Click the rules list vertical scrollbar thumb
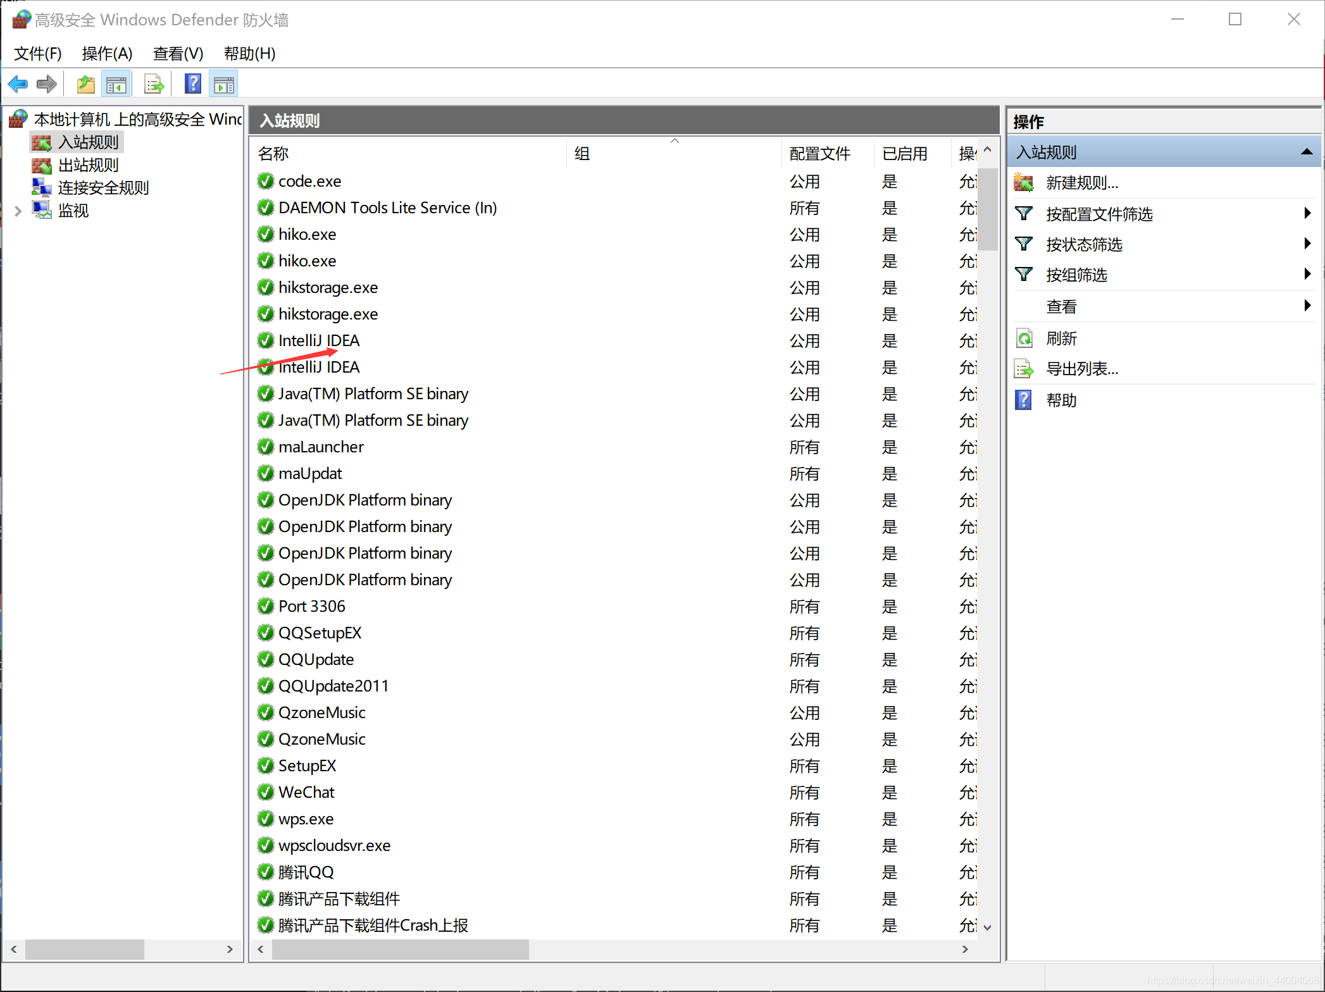This screenshot has height=992, width=1325. click(987, 209)
